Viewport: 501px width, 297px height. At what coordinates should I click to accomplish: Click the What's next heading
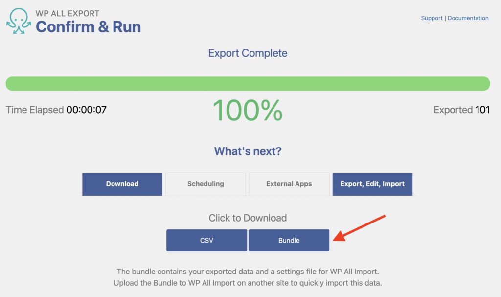point(248,151)
